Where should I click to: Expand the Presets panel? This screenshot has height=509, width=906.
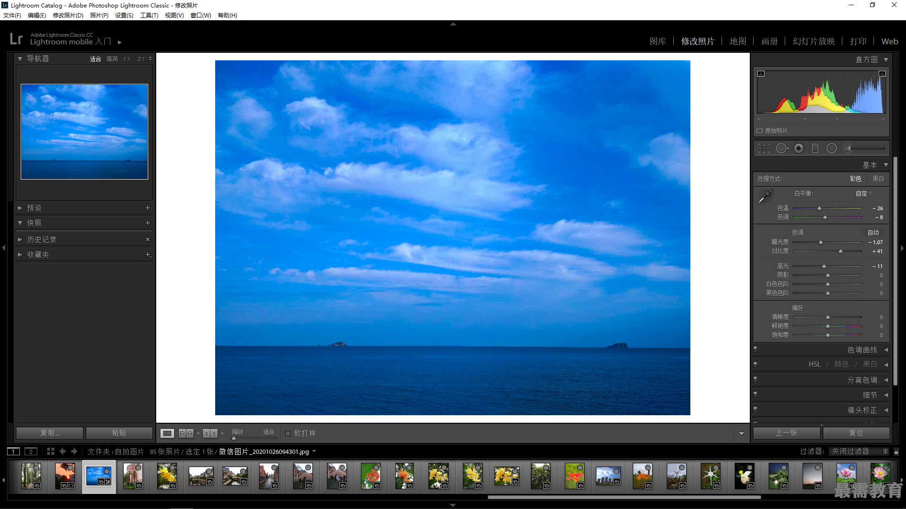click(x=20, y=208)
